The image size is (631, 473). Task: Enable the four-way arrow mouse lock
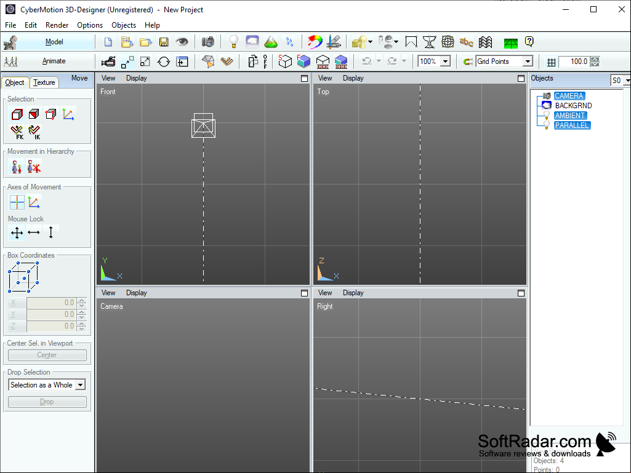17,233
